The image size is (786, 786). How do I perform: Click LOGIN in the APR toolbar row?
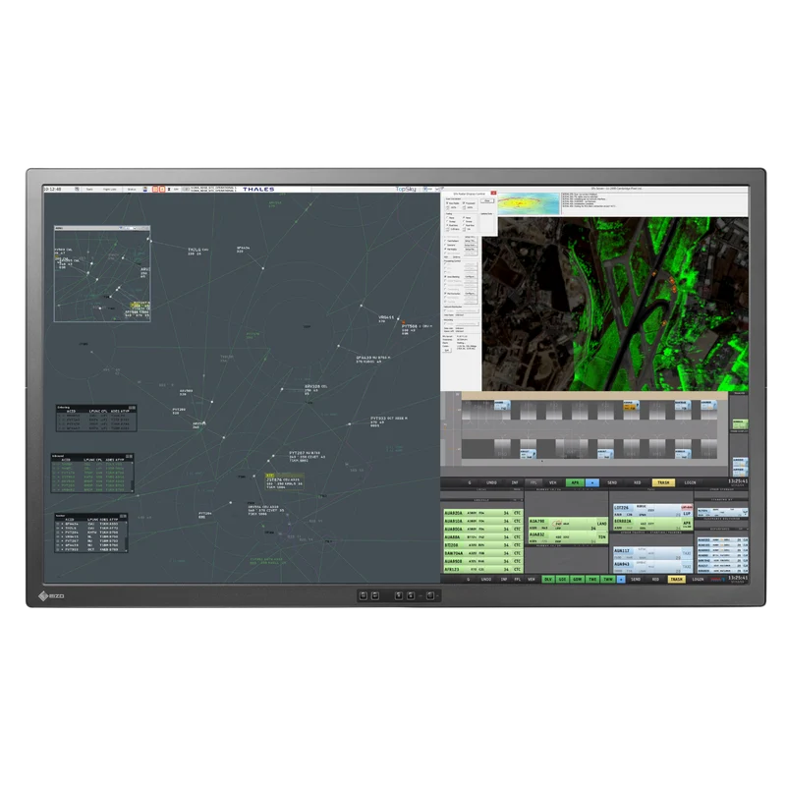tap(691, 482)
